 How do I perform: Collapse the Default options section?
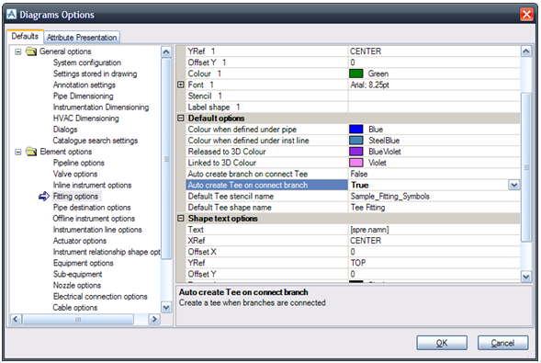click(x=181, y=118)
